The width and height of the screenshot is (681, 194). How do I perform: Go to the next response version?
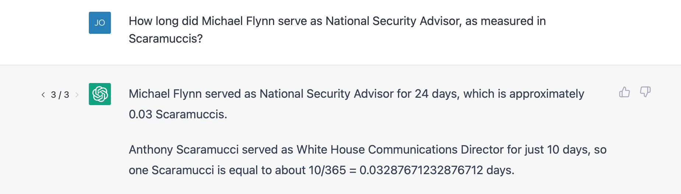click(x=77, y=95)
